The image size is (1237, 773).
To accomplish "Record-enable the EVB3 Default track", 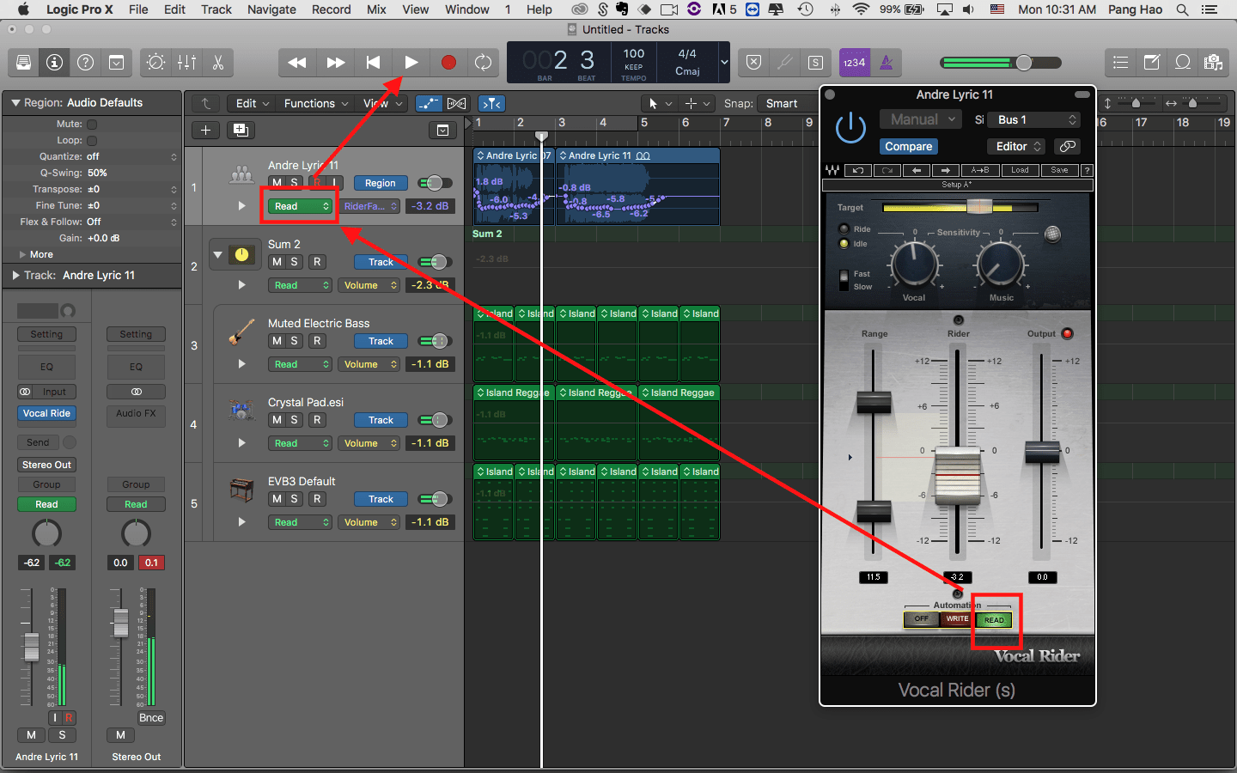I will [x=317, y=499].
